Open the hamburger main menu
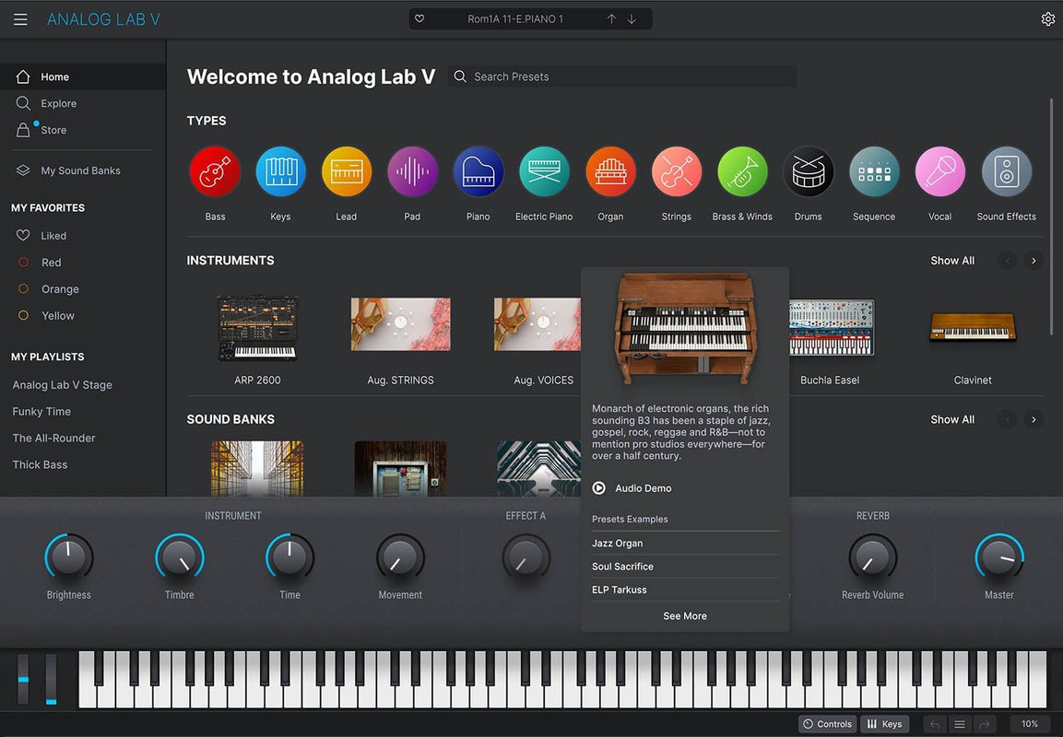1063x737 pixels. pos(20,19)
